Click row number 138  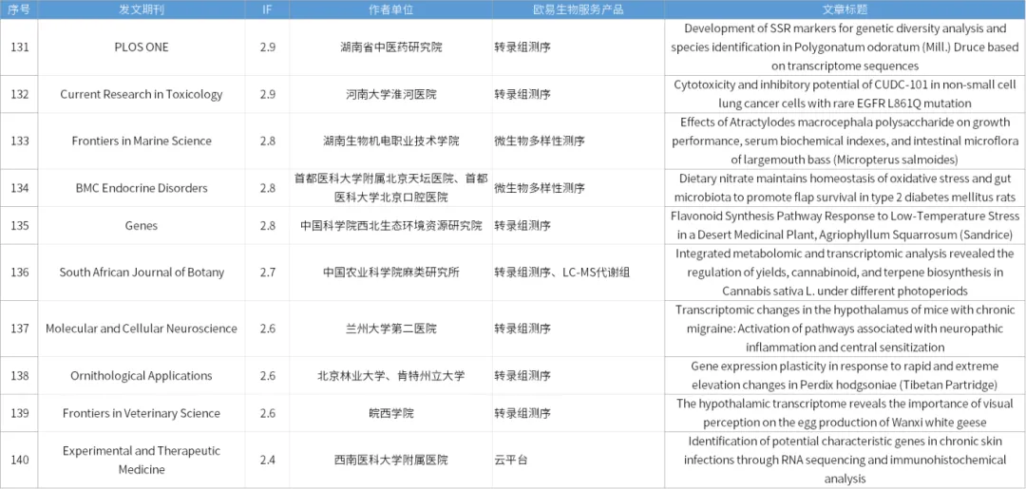pyautogui.click(x=19, y=375)
